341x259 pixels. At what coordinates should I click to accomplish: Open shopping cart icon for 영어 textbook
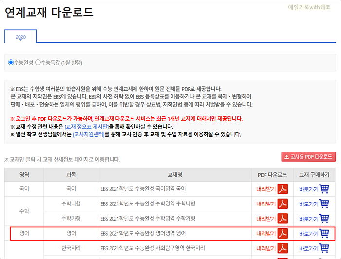pyautogui.click(x=324, y=233)
